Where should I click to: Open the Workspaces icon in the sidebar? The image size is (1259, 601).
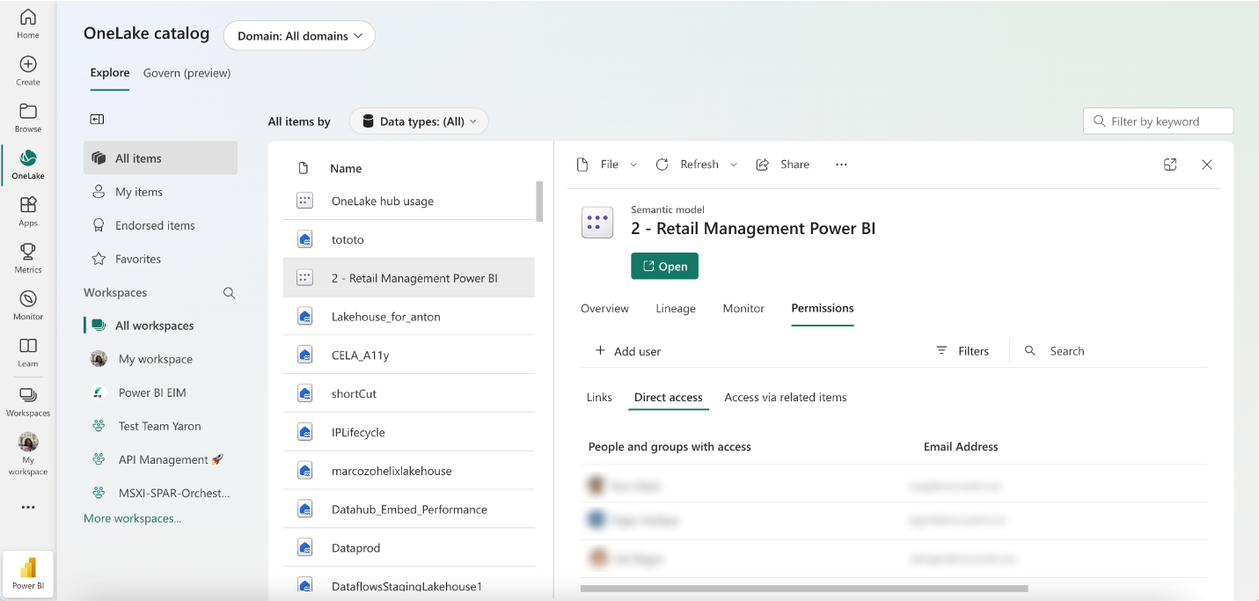pos(28,401)
